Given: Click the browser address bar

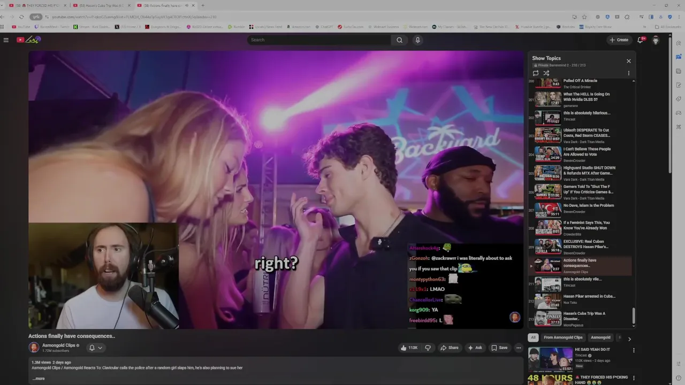Looking at the screenshot, I should (x=300, y=17).
